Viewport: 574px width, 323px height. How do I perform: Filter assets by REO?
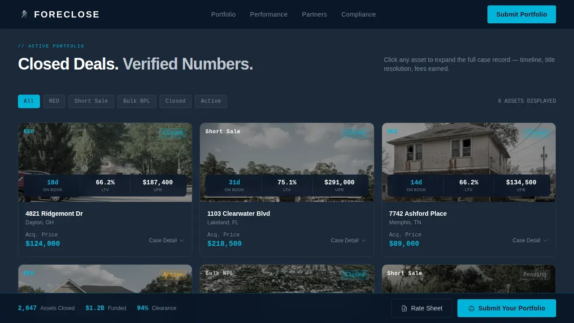[x=54, y=101]
